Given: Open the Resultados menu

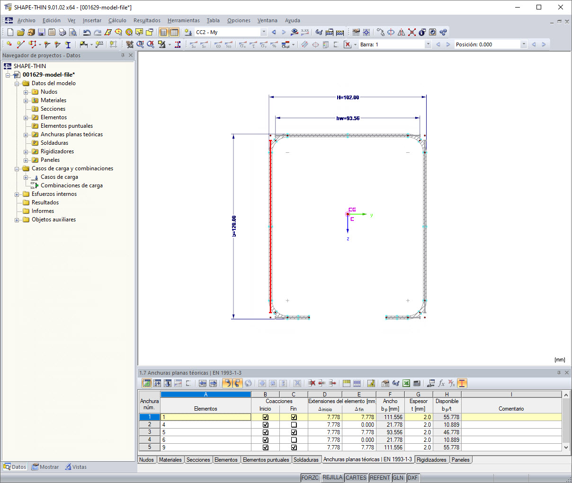Looking at the screenshot, I should (x=147, y=20).
